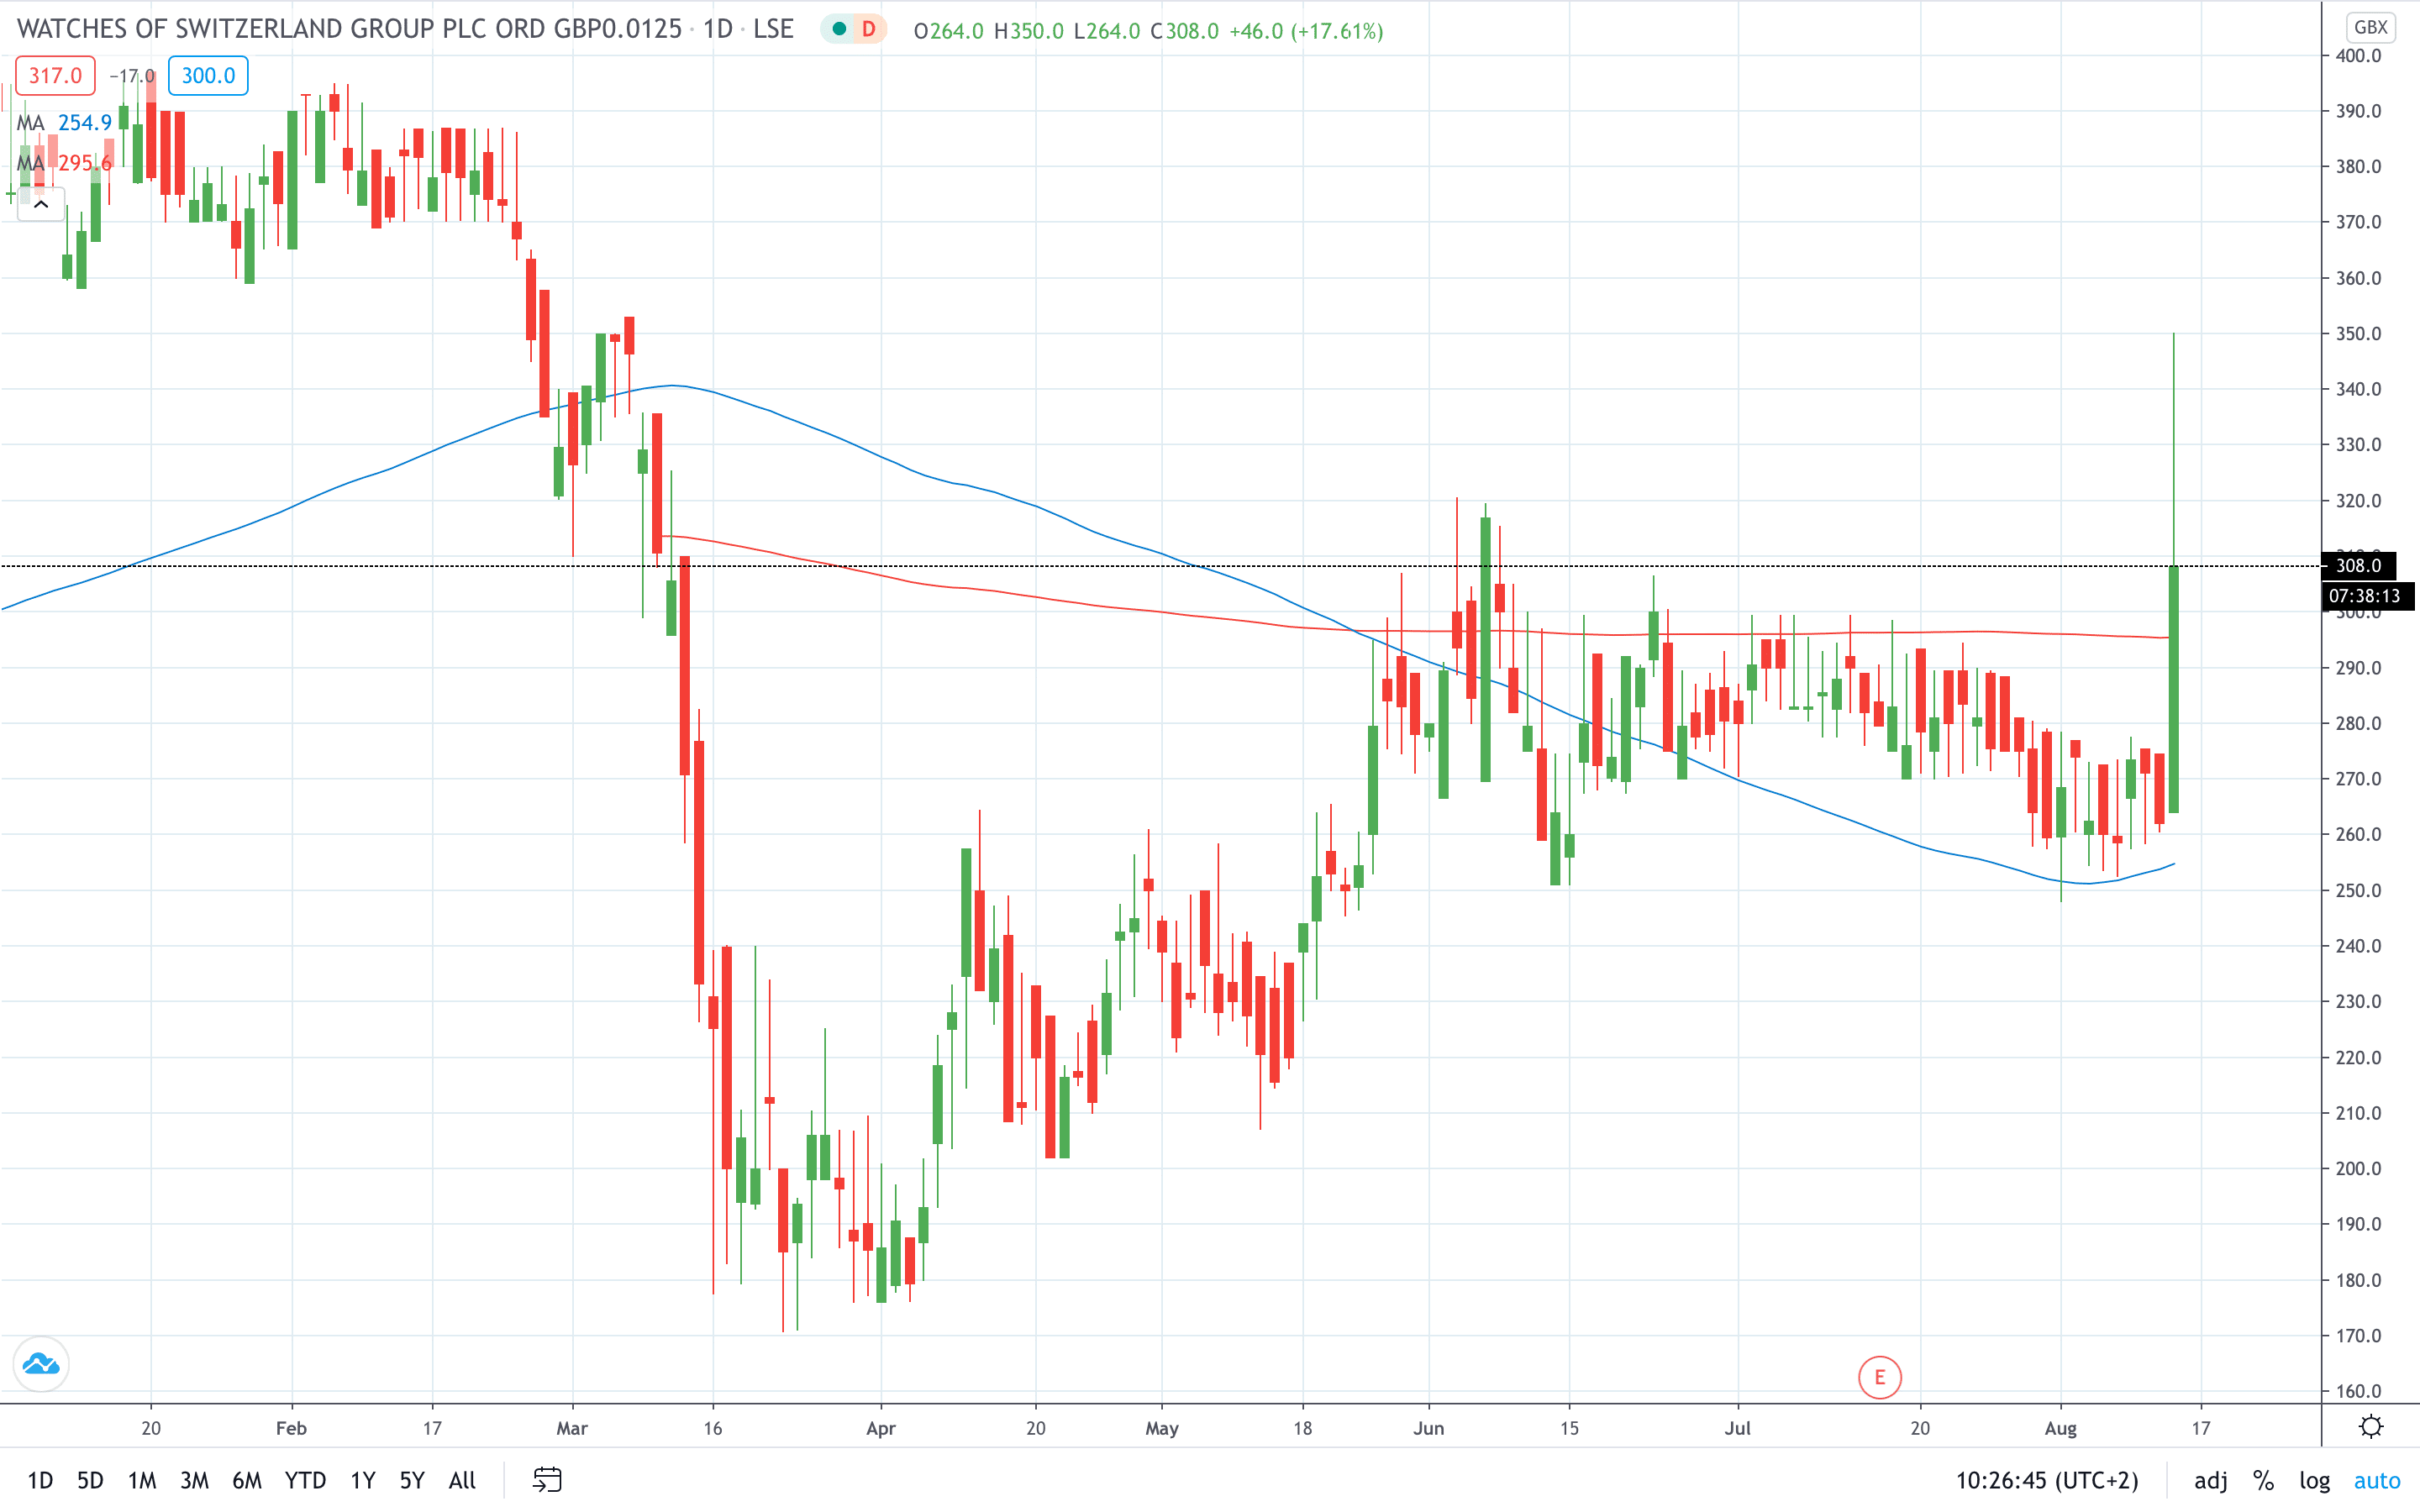This screenshot has height=1512, width=2420.
Task: Toggle log scale mode
Action: tap(2314, 1481)
